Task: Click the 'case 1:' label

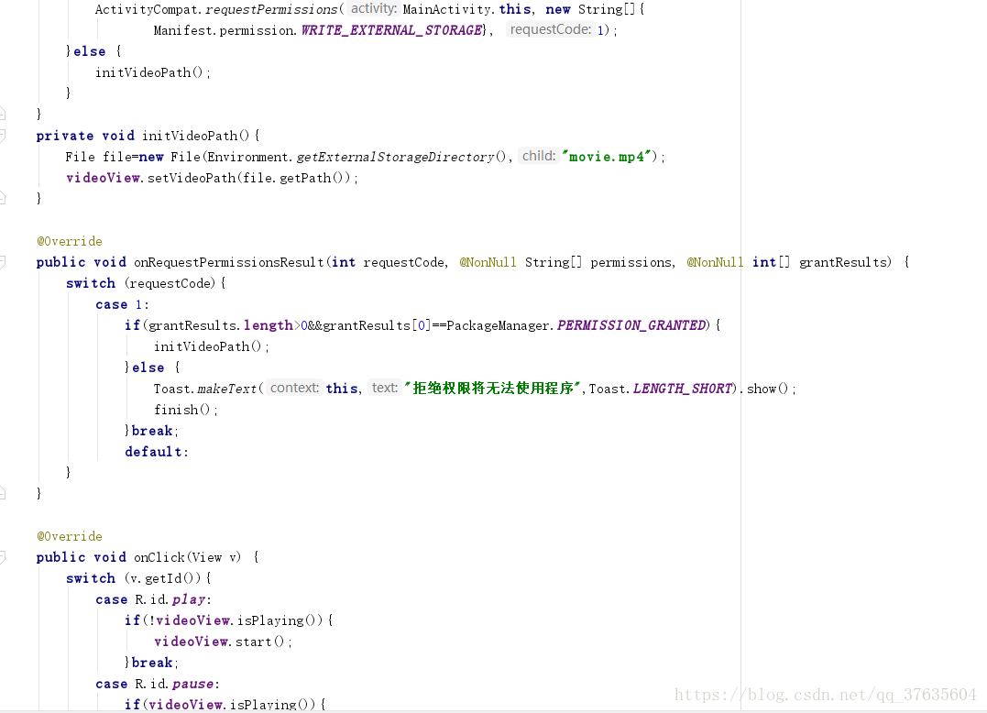Action: click(x=122, y=304)
